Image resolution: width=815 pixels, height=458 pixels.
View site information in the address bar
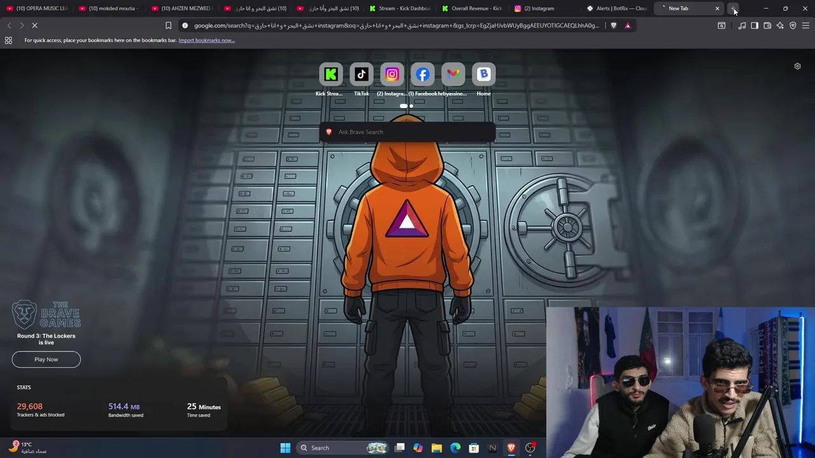tap(185, 25)
